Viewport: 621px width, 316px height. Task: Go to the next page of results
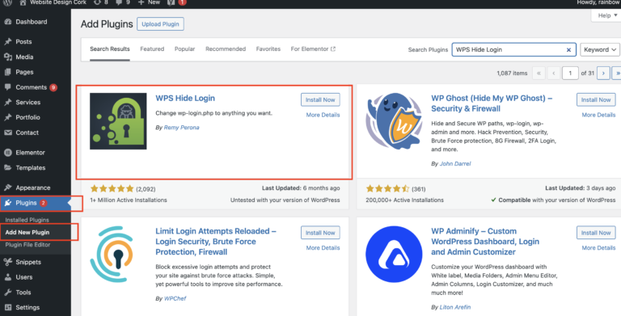point(603,74)
